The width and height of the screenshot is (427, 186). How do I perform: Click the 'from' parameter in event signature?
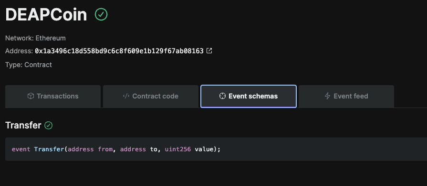click(105, 149)
